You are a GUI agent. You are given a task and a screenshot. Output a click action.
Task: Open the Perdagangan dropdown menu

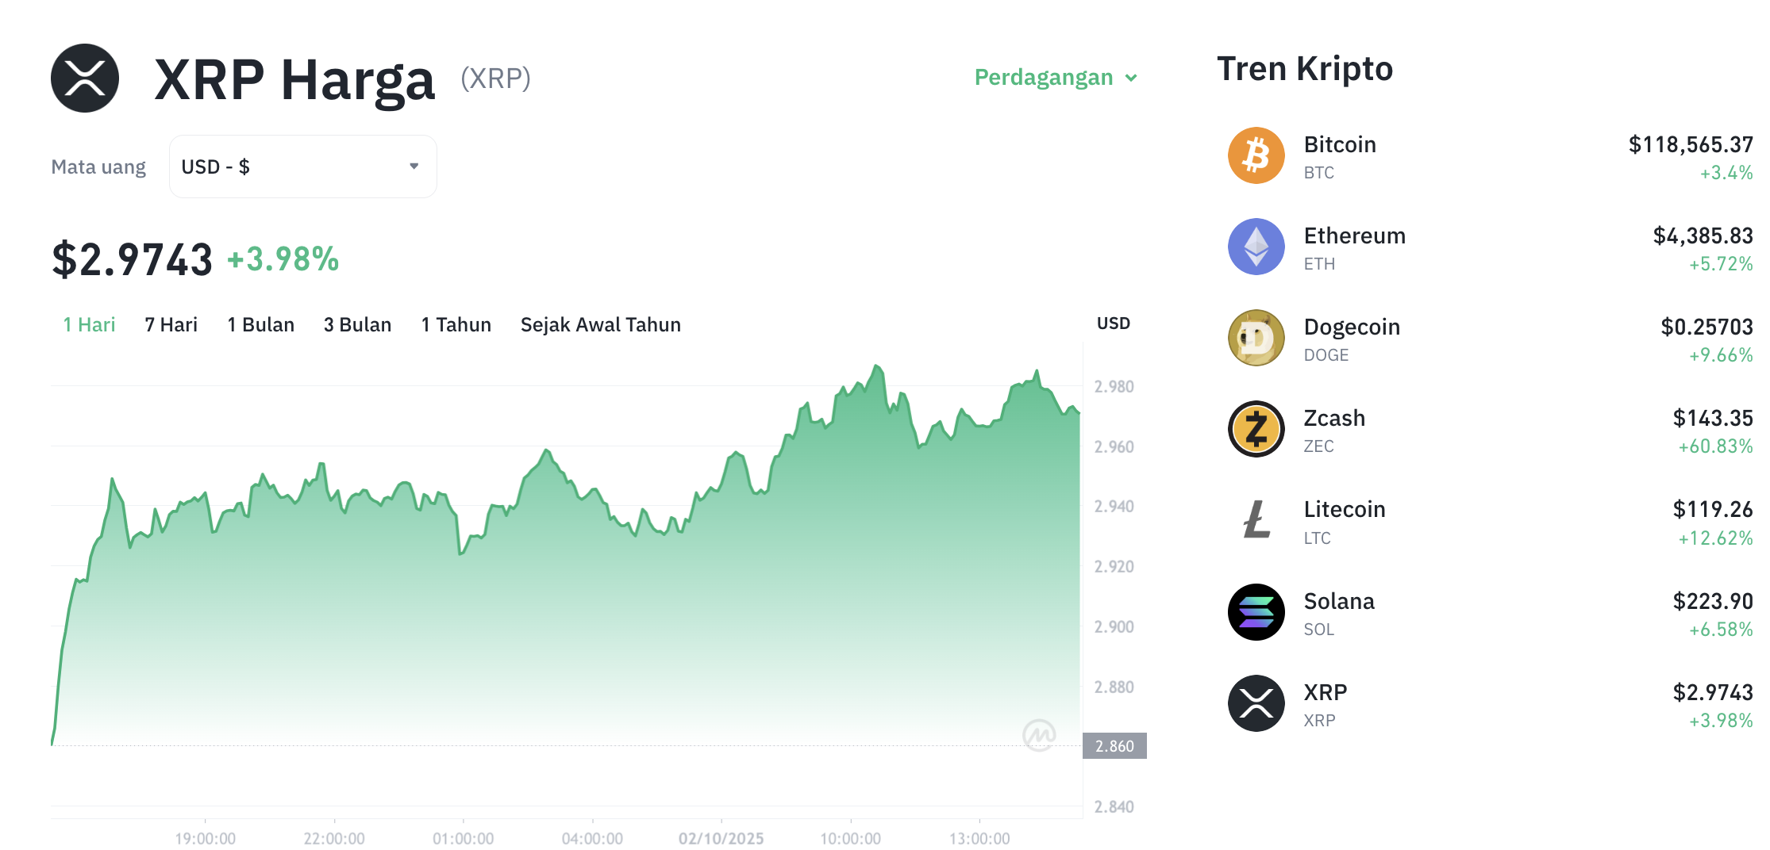1056,78
